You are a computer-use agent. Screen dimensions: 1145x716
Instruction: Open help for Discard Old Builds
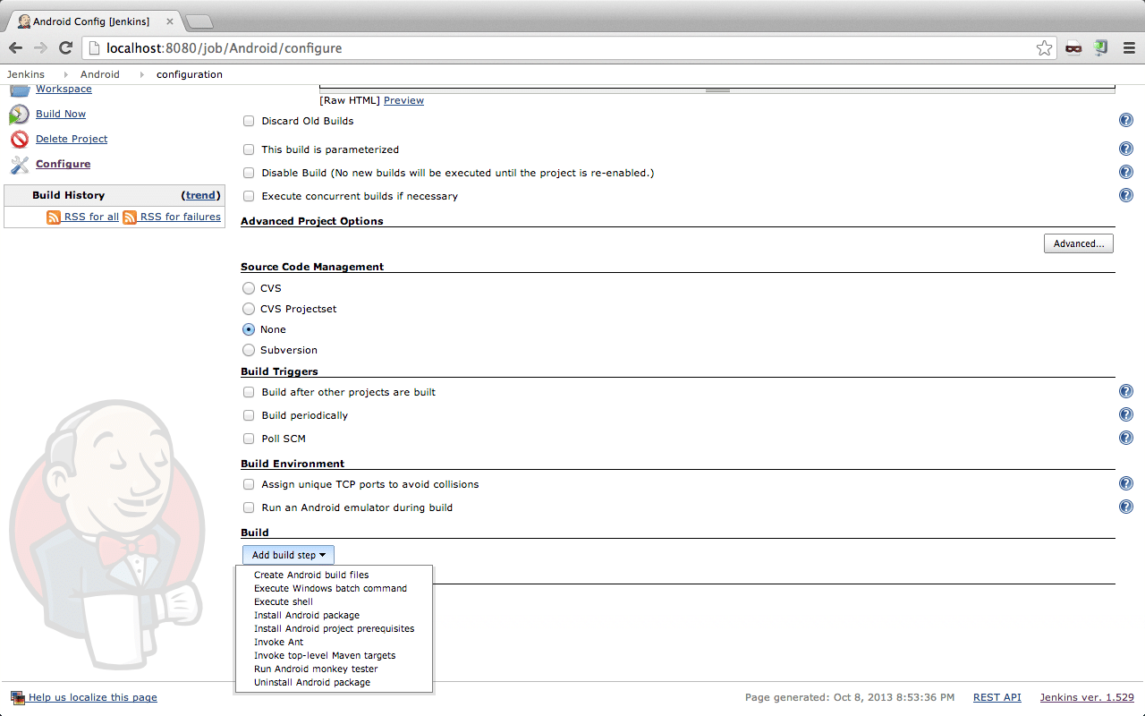click(x=1125, y=121)
